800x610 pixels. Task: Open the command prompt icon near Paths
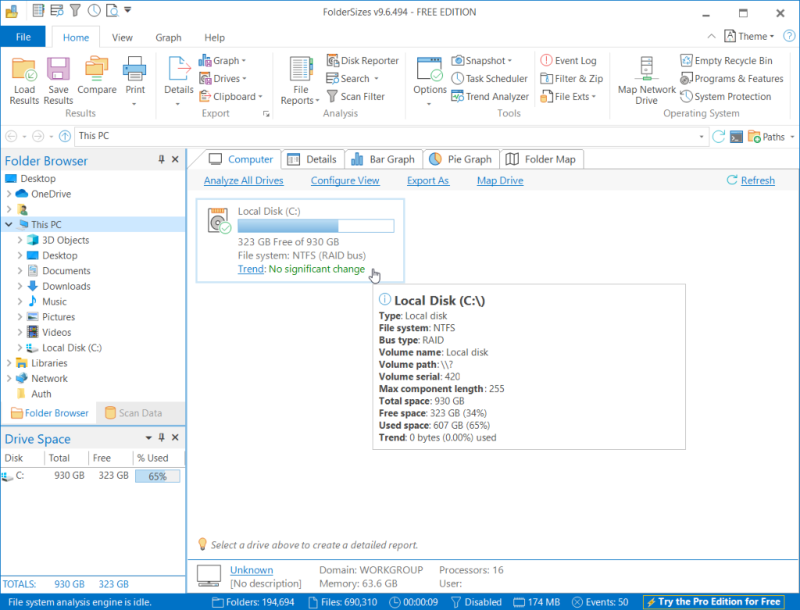736,137
